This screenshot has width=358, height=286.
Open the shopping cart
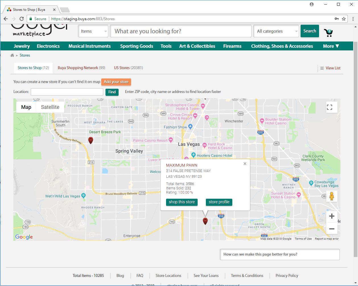(328, 33)
